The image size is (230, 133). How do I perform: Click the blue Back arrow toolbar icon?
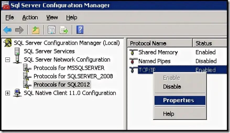7,30
